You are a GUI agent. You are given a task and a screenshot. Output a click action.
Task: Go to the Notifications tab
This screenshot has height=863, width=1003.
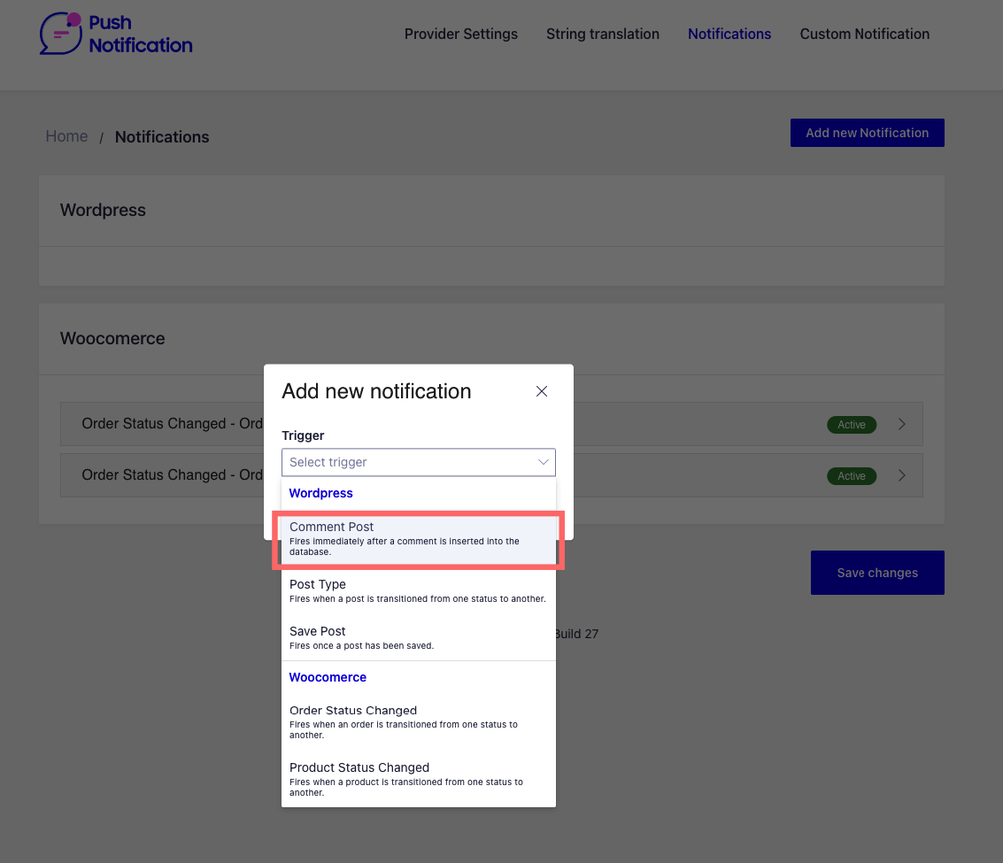(729, 34)
